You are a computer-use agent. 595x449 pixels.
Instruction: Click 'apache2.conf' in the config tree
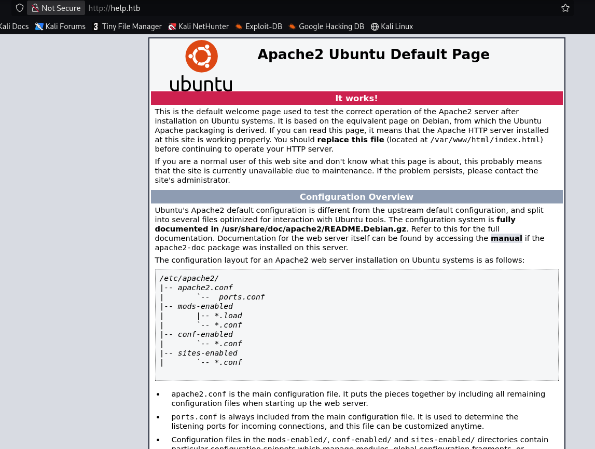click(x=205, y=288)
